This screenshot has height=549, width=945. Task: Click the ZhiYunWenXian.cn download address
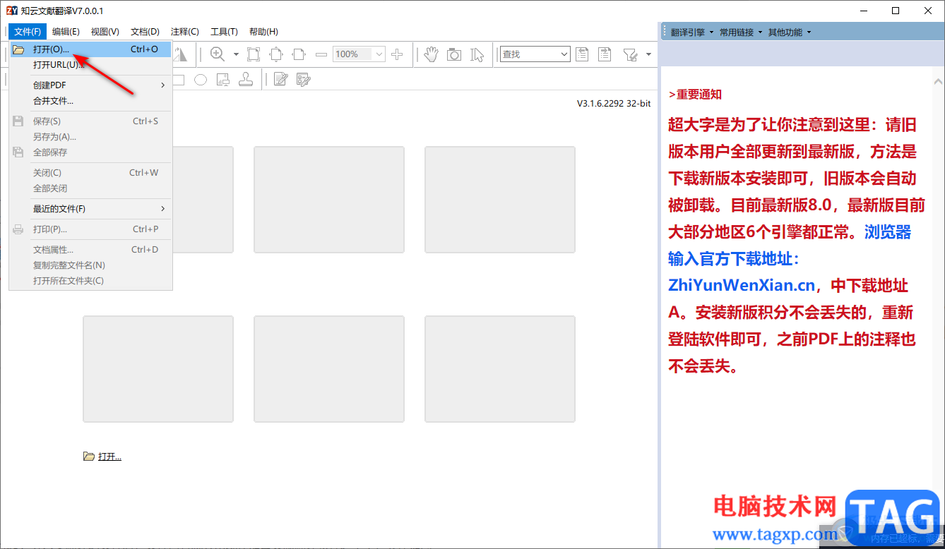[x=742, y=286]
